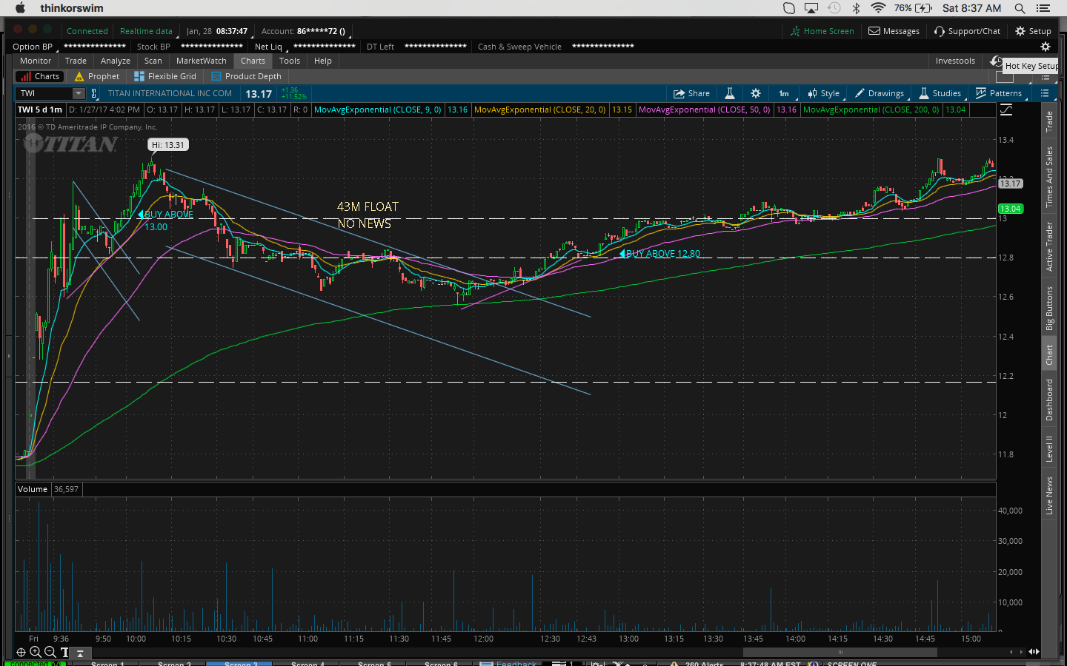
Task: Click the flask icon next to Share
Action: [x=730, y=93]
